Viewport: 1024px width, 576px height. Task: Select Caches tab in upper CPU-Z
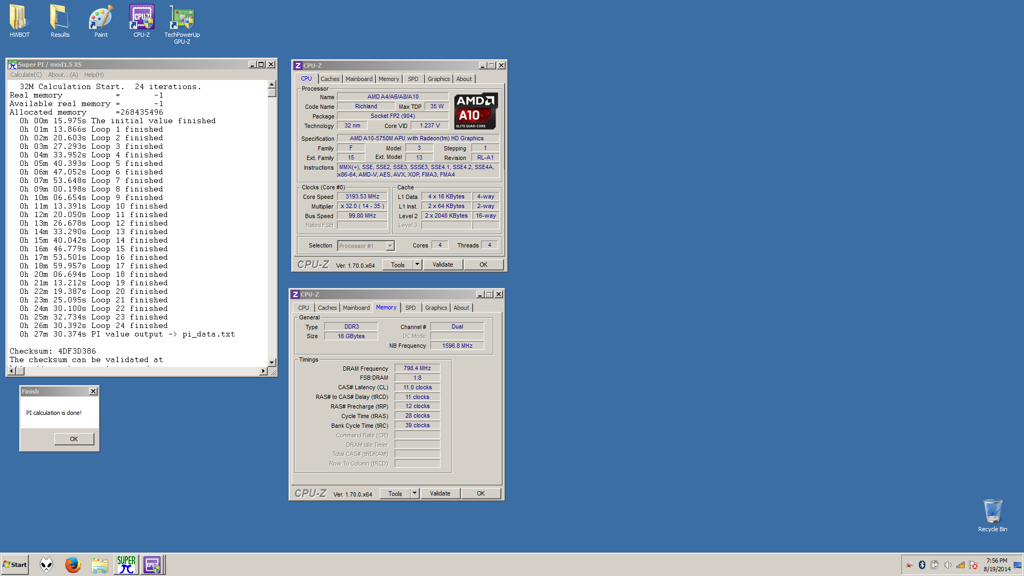tap(330, 79)
